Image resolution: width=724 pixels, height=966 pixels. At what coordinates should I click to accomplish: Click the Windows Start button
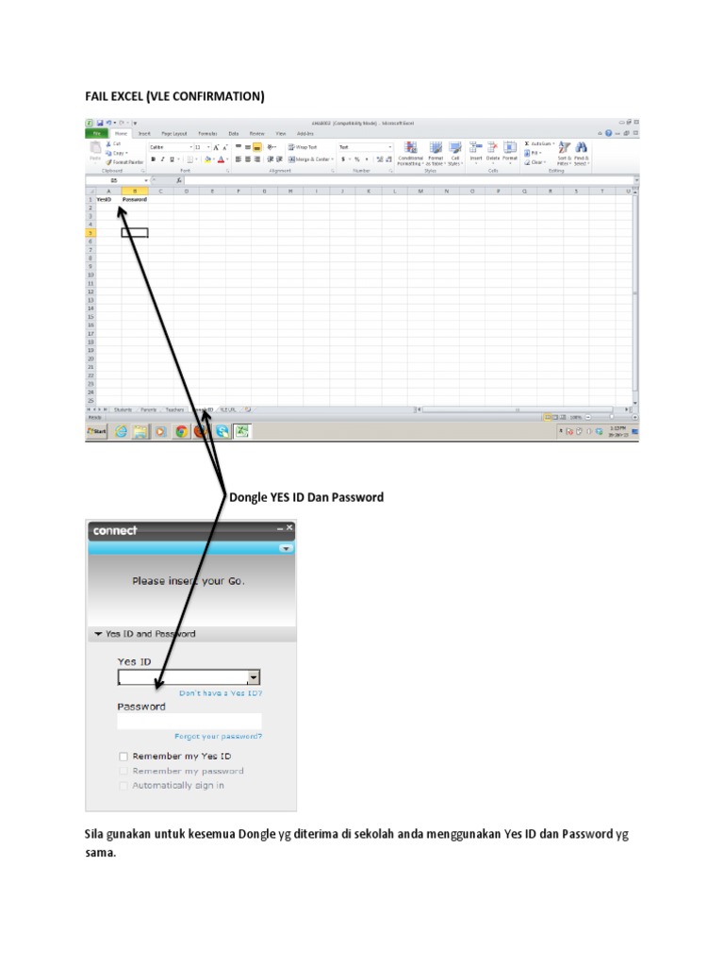pos(97,431)
